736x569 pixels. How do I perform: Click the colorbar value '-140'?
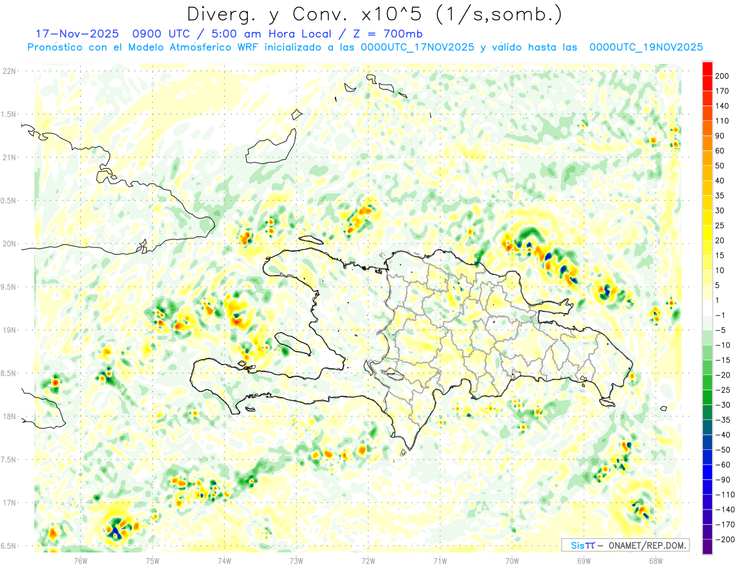pyautogui.click(x=725, y=509)
